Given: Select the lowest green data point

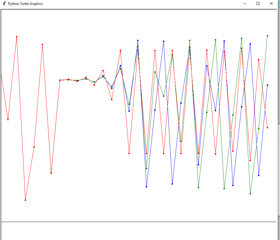Looking at the screenshot, I should 250,194.
